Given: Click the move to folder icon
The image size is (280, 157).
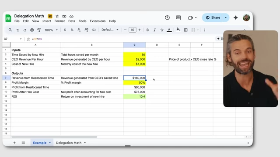Looking at the screenshot, I should (x=64, y=16).
